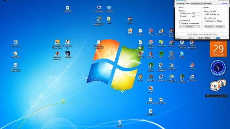Open the Видео0000 file on desktop
Viewport: 230px width, 129px height.
coord(68,9)
